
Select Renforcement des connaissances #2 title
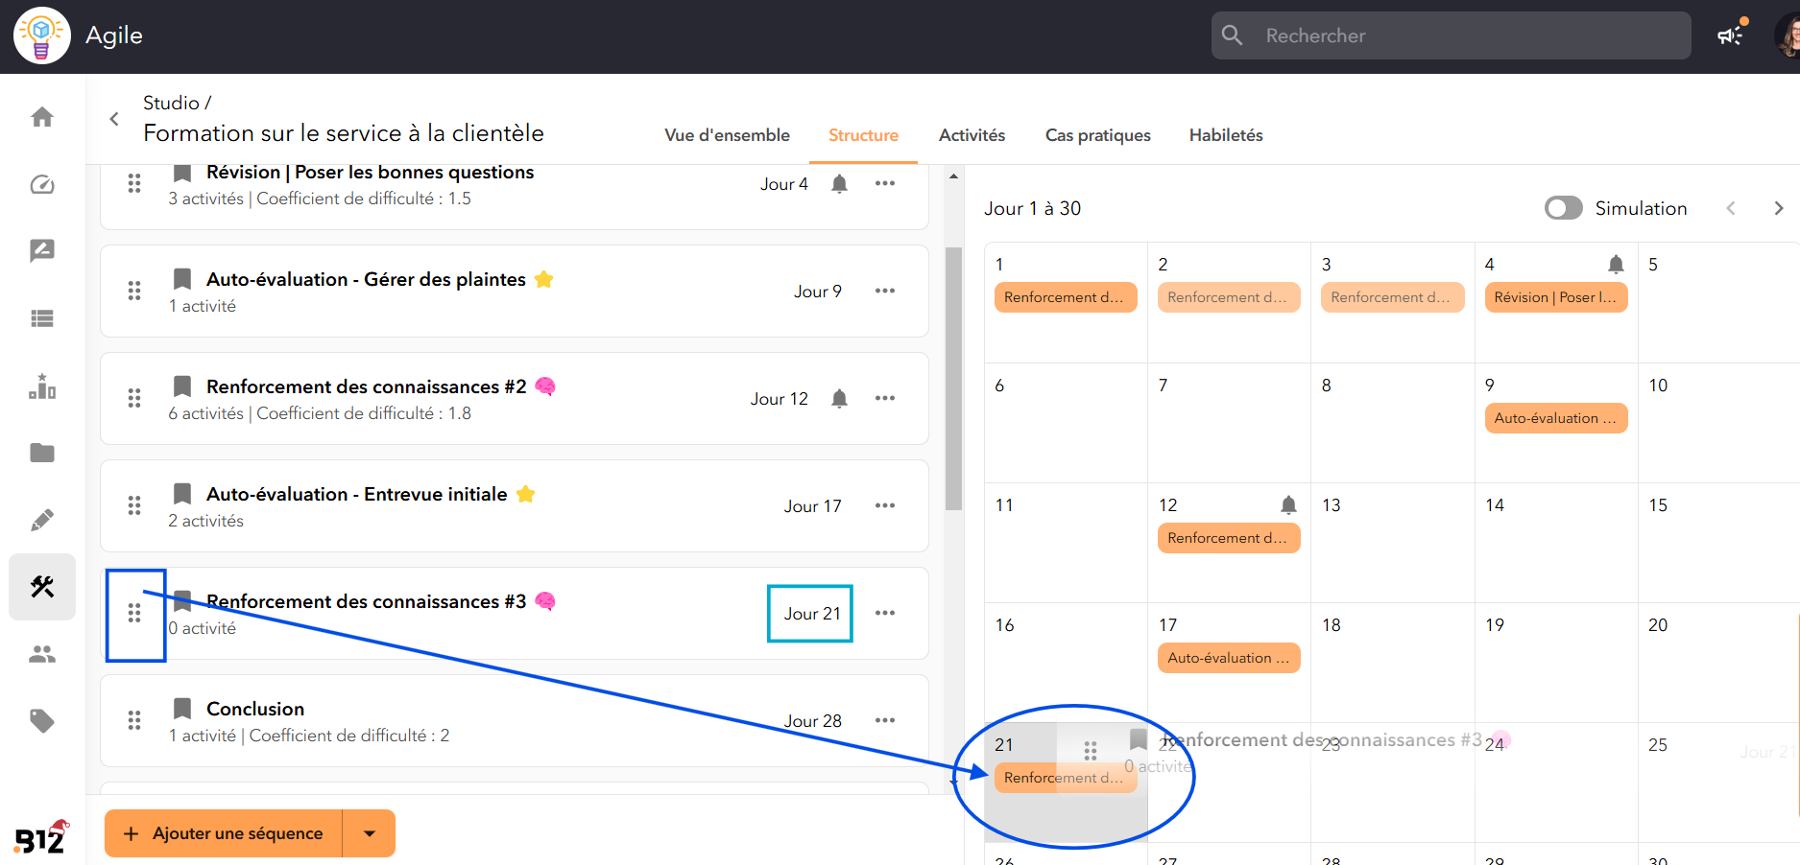click(367, 386)
